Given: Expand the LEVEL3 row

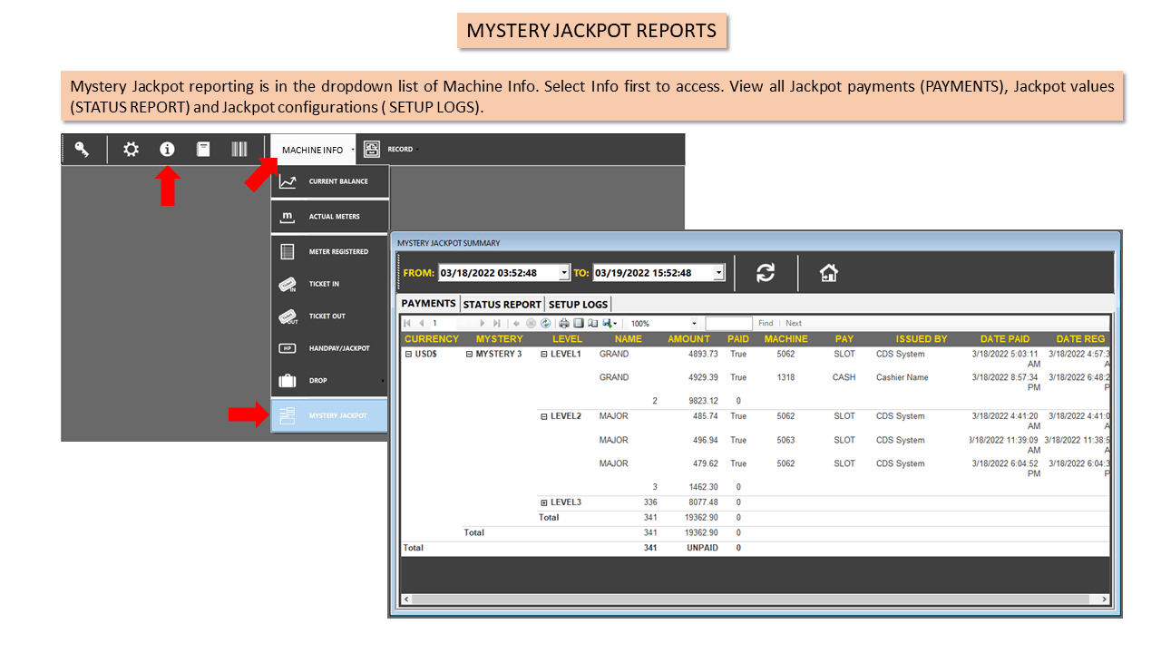Looking at the screenshot, I should pos(544,502).
